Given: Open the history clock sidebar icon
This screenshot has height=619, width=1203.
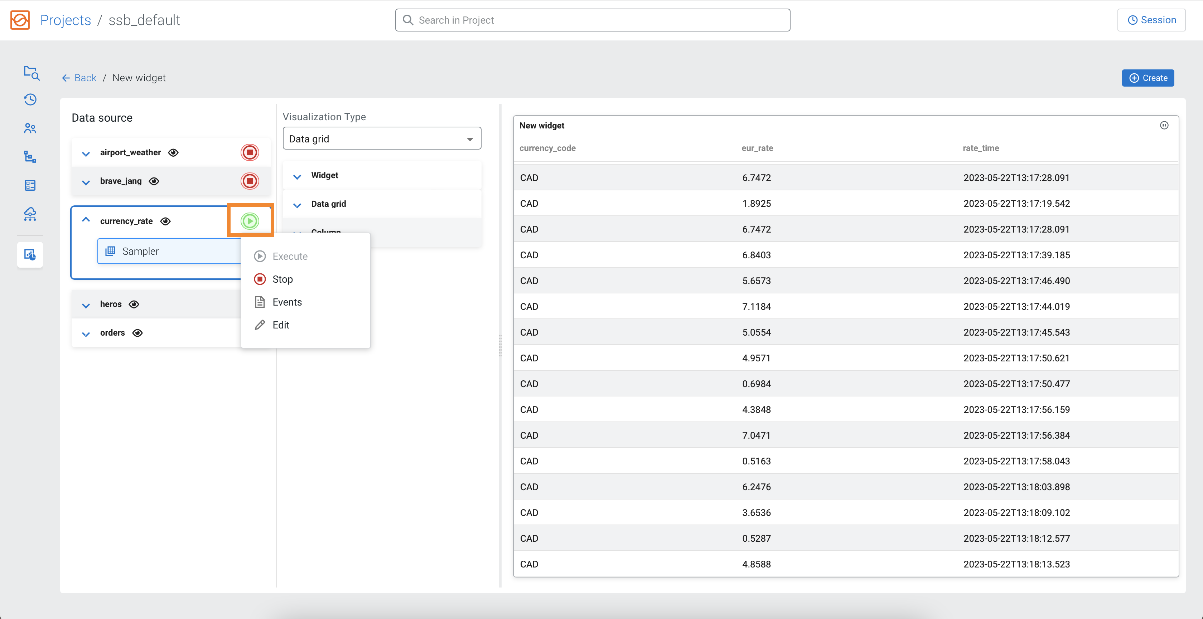Looking at the screenshot, I should pyautogui.click(x=30, y=99).
